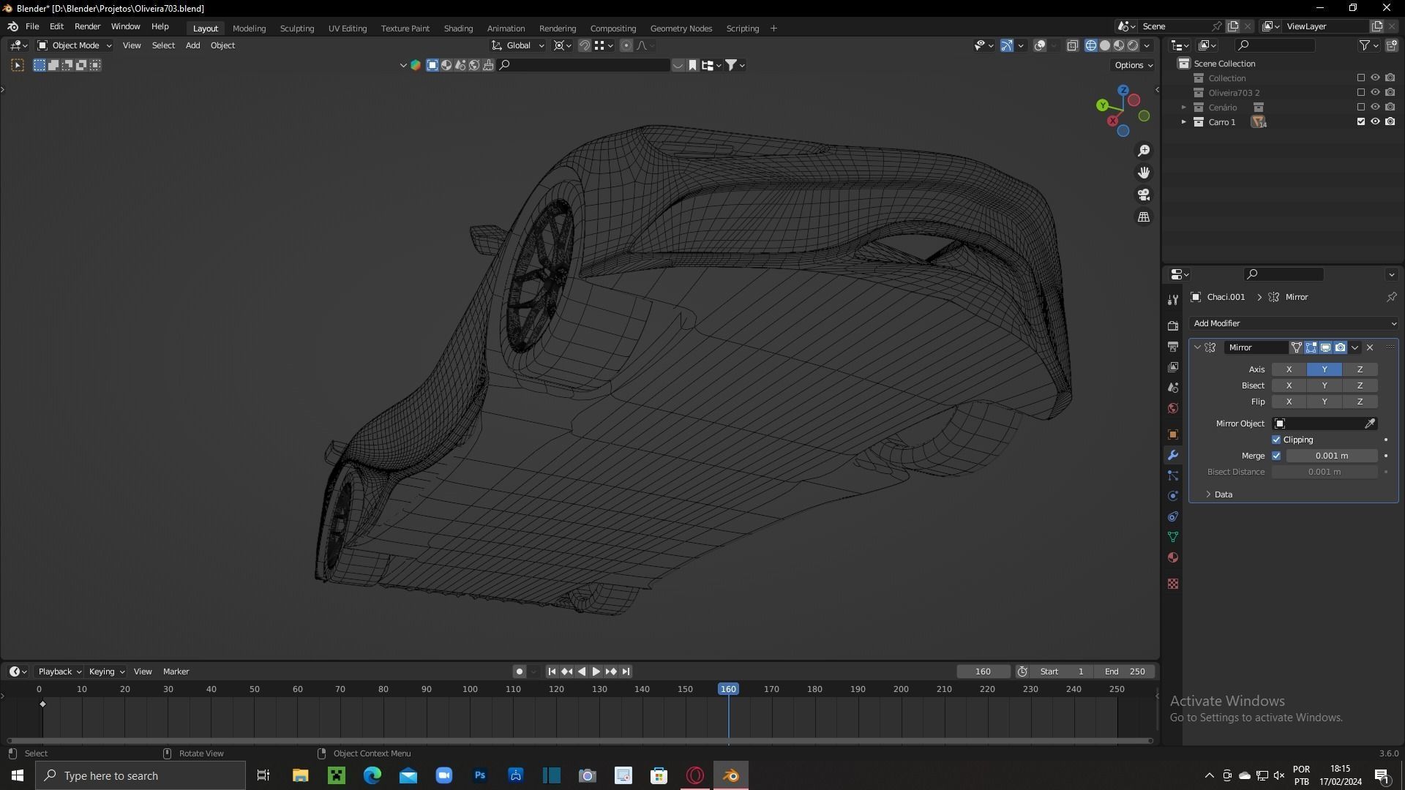Open the Keying dropdown in timeline
Image resolution: width=1405 pixels, height=790 pixels.
[x=106, y=671]
